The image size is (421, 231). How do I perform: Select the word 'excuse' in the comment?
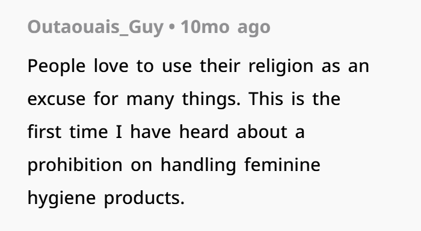point(57,99)
